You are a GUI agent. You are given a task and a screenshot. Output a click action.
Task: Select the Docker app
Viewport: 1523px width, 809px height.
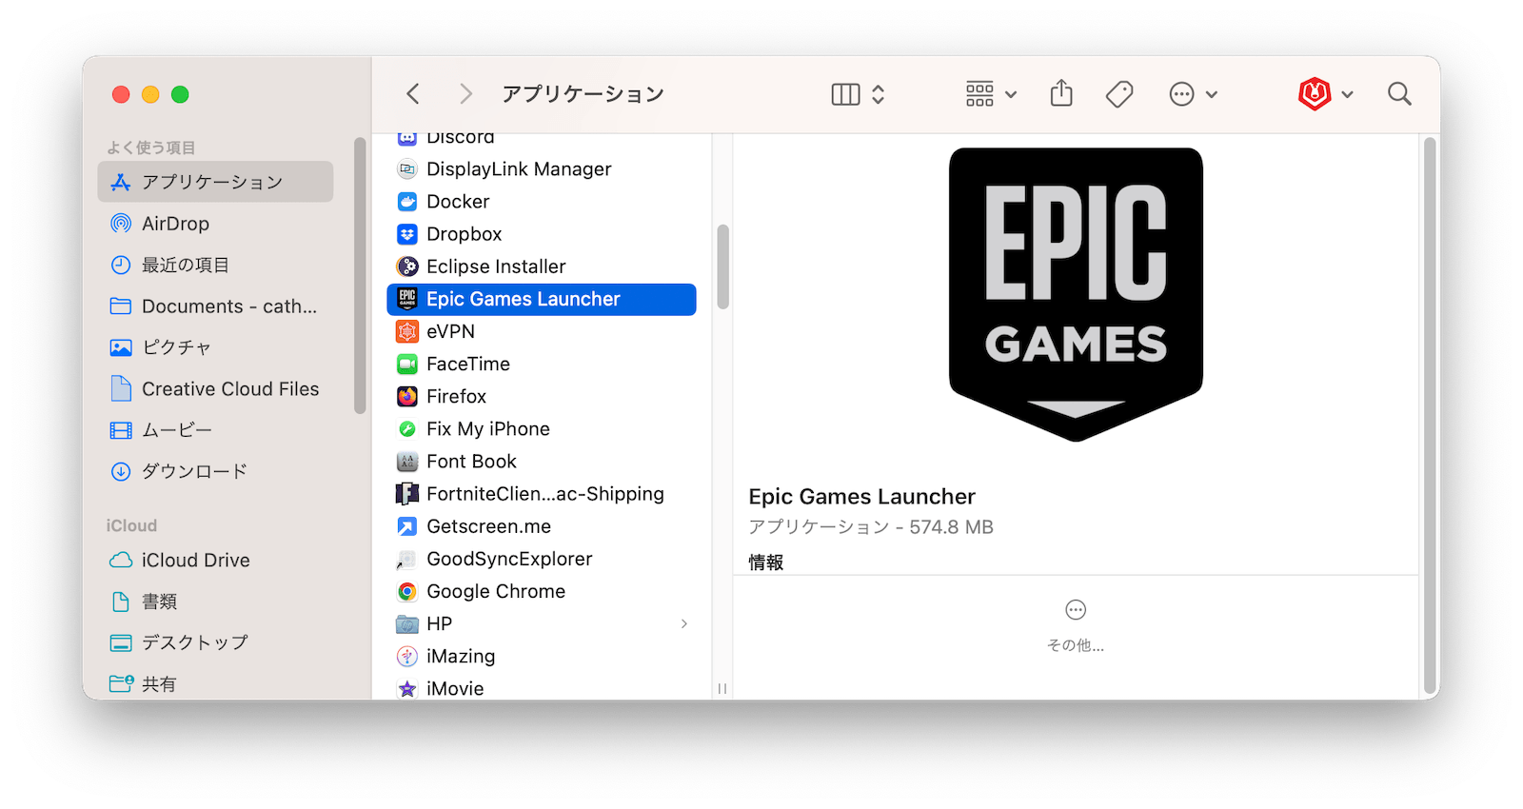(x=542, y=202)
